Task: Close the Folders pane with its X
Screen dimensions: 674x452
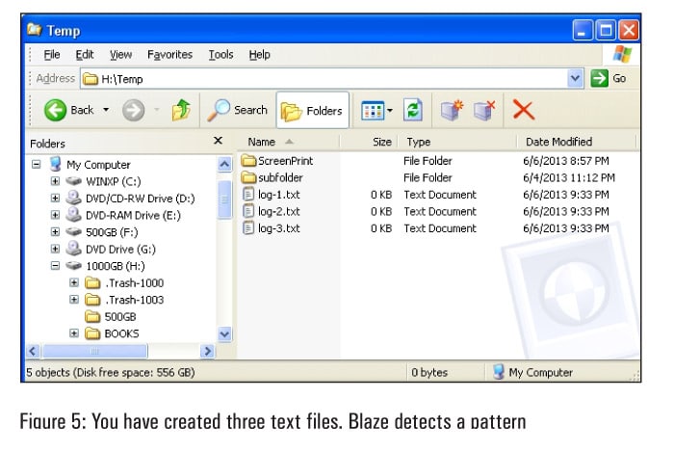Action: point(217,141)
